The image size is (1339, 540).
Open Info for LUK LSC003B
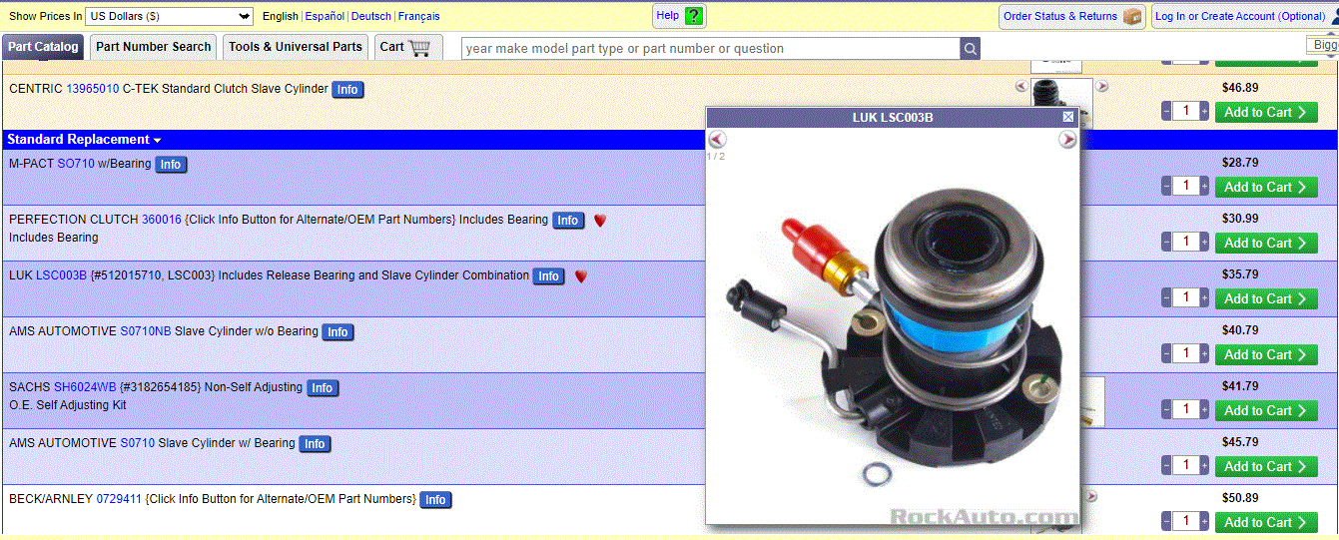point(549,276)
